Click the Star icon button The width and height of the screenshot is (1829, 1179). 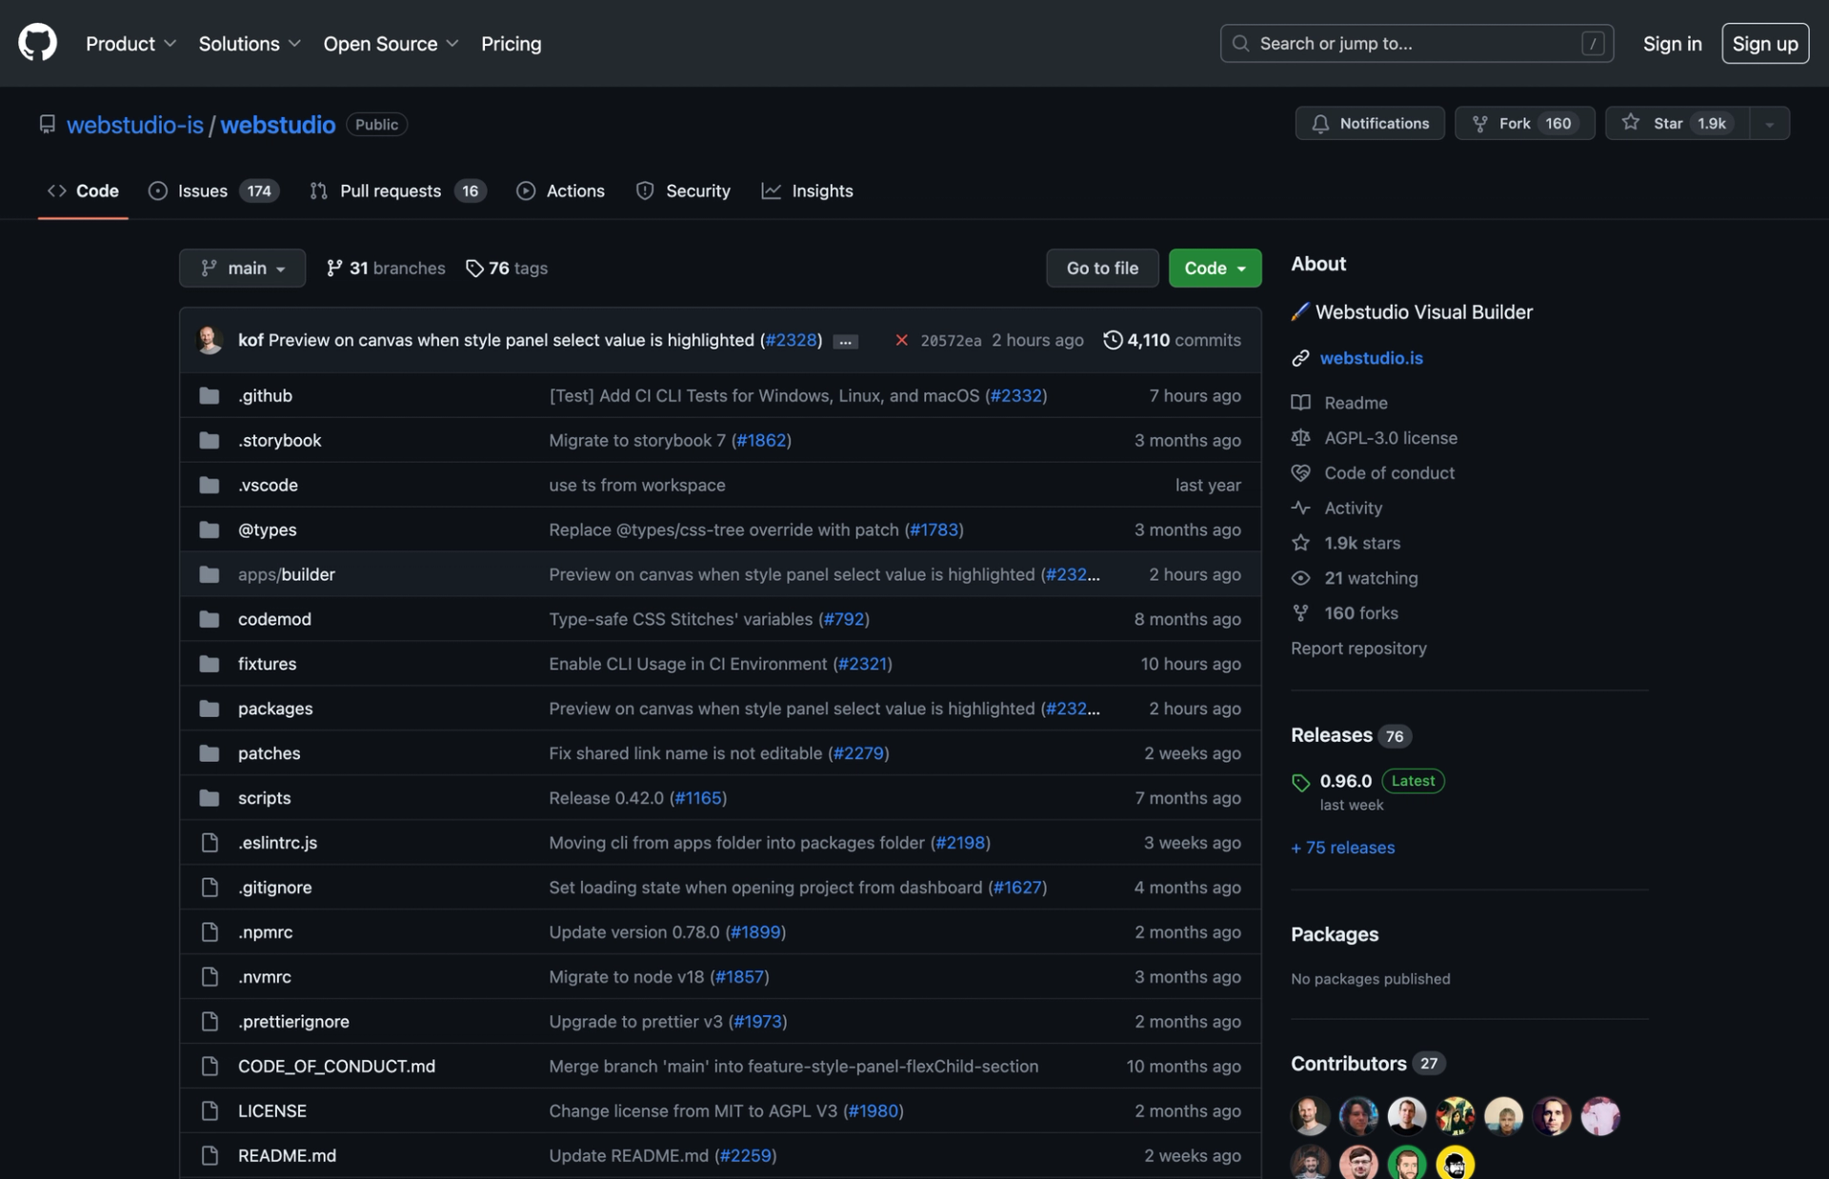1630,123
